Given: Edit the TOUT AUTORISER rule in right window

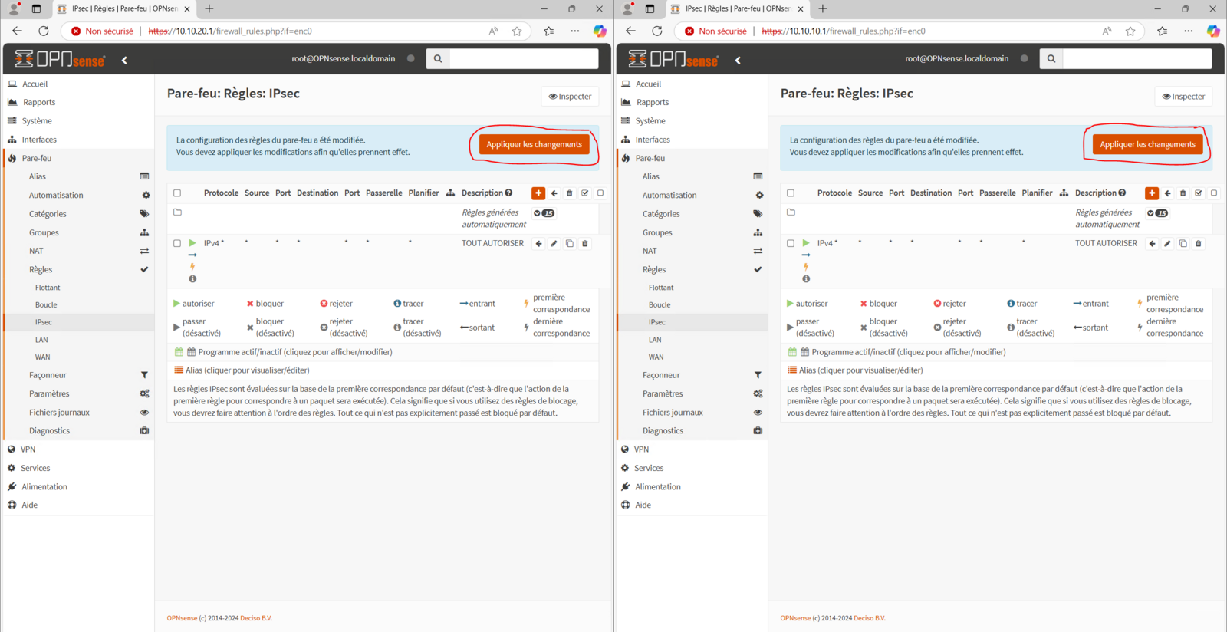Looking at the screenshot, I should click(1167, 244).
